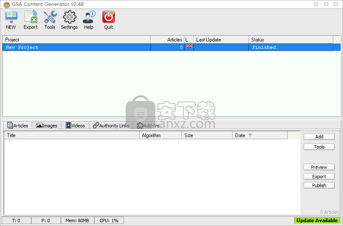Click the GSA Content Generator title icon
The width and height of the screenshot is (343, 226).
[7, 4]
